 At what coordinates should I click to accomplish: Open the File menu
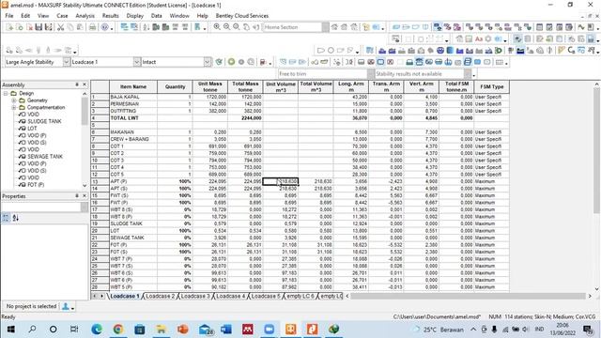(x=9, y=16)
